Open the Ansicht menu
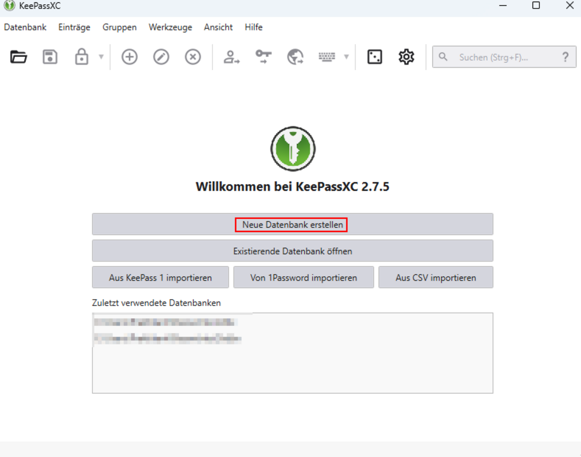The height and width of the screenshot is (457, 581). click(218, 27)
